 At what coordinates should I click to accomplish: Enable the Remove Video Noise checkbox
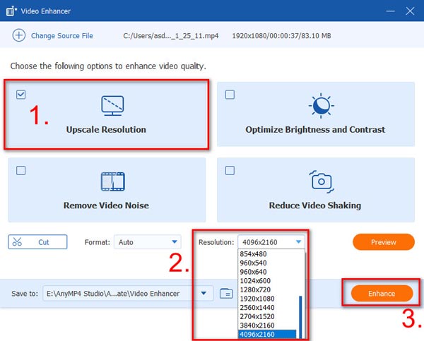point(20,171)
